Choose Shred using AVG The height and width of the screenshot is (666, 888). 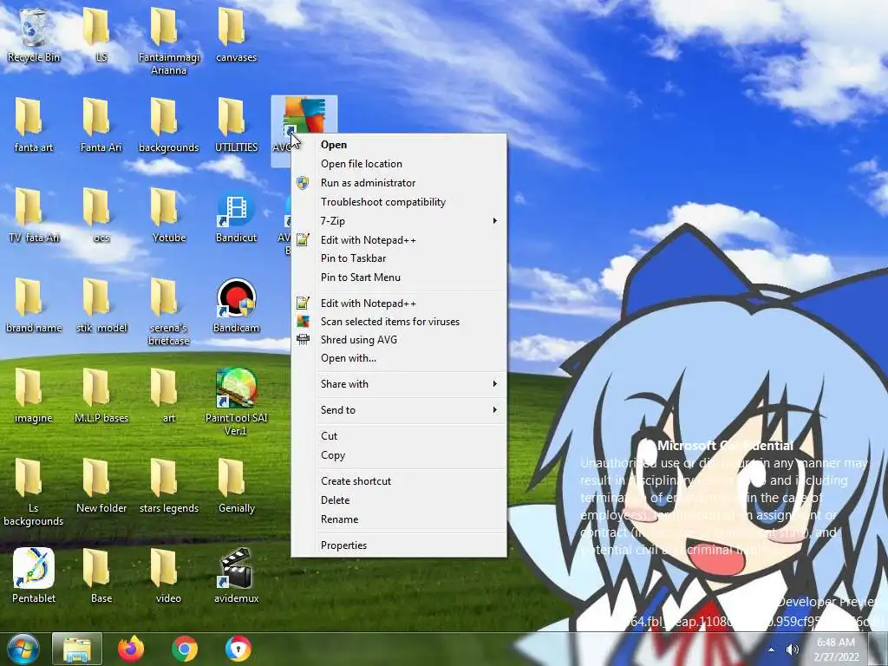point(399,340)
